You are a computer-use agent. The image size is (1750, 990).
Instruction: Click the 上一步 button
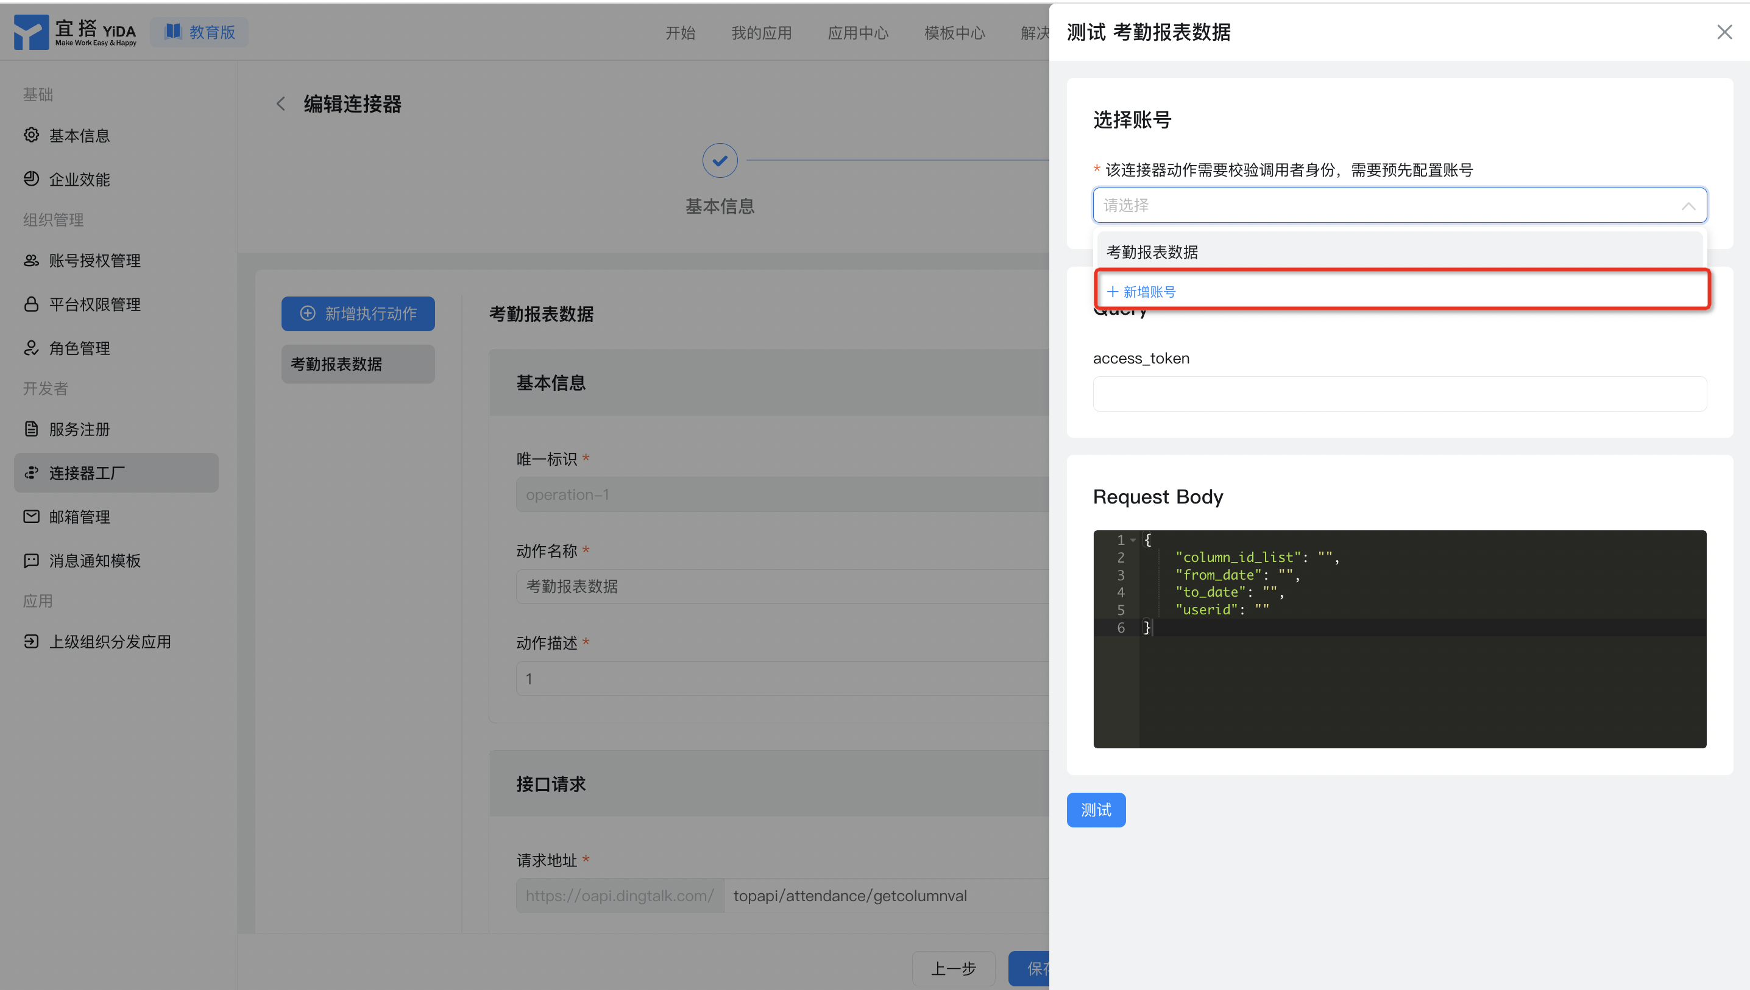[953, 968]
